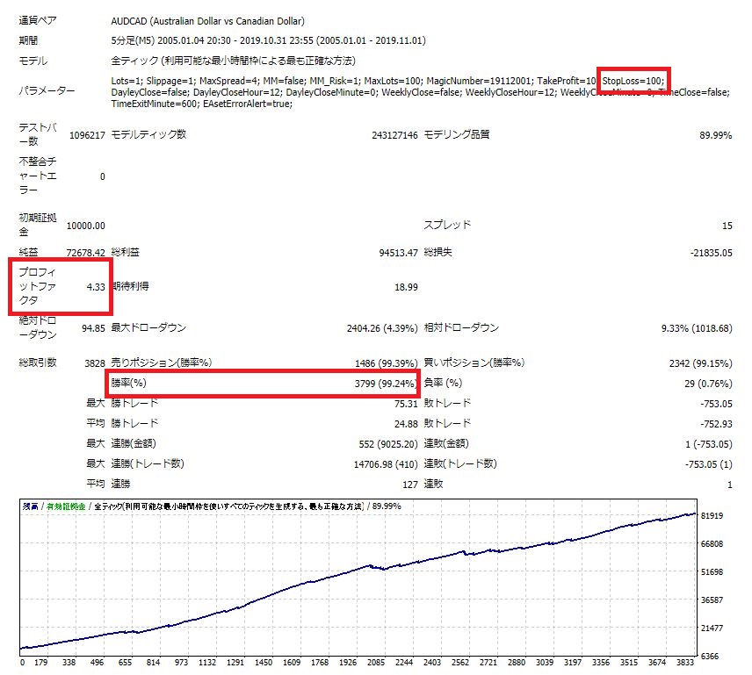Click the test bars value 1096217
Viewport: 752px width, 675px height.
(87, 135)
